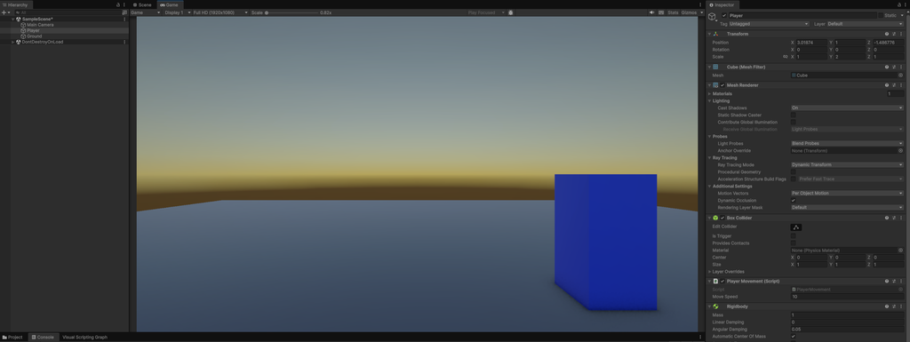Click the Player game object cube icon
910x342 pixels.
23,30
